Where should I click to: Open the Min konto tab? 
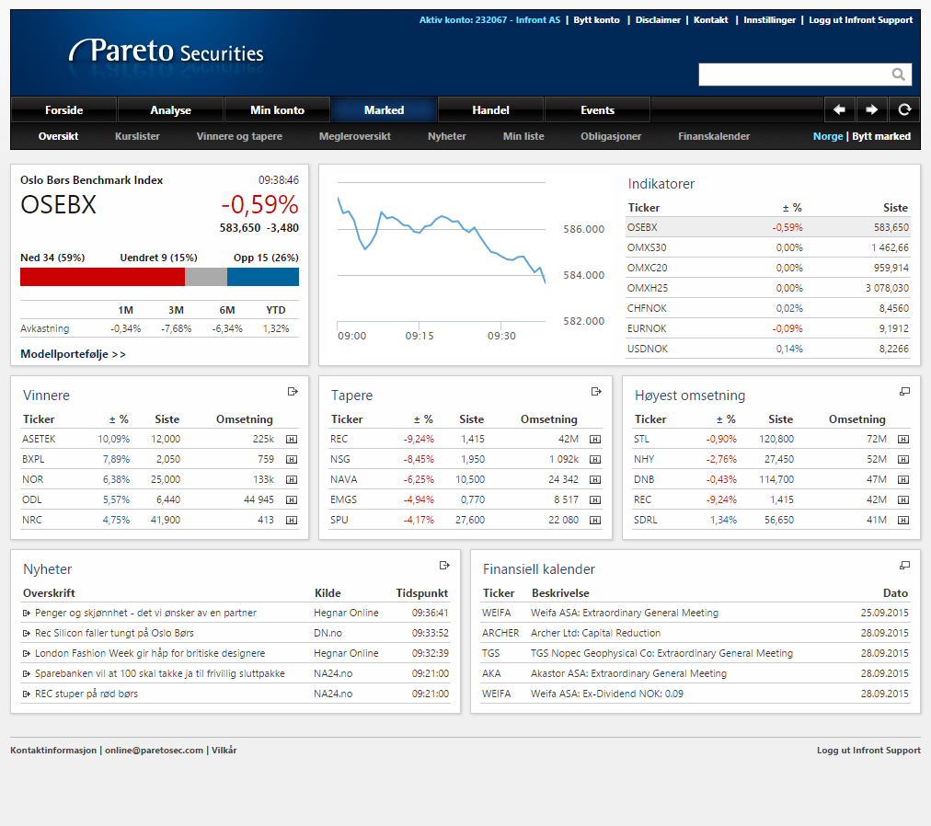tap(277, 109)
